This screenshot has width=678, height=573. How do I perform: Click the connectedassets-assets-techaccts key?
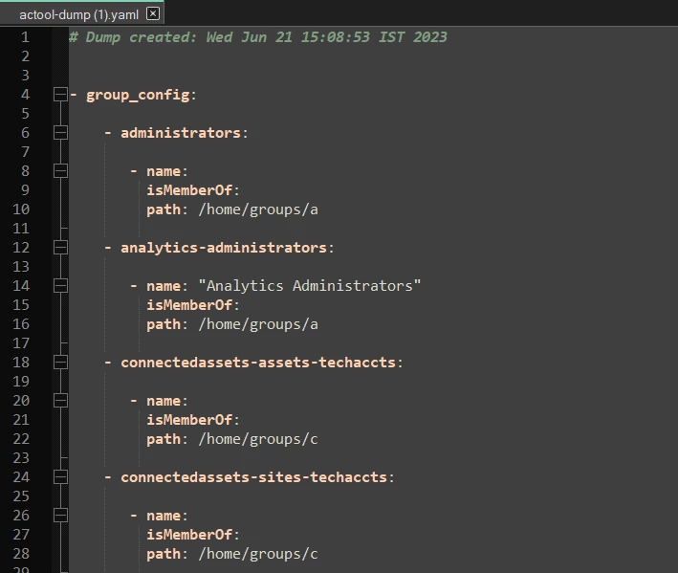click(258, 363)
